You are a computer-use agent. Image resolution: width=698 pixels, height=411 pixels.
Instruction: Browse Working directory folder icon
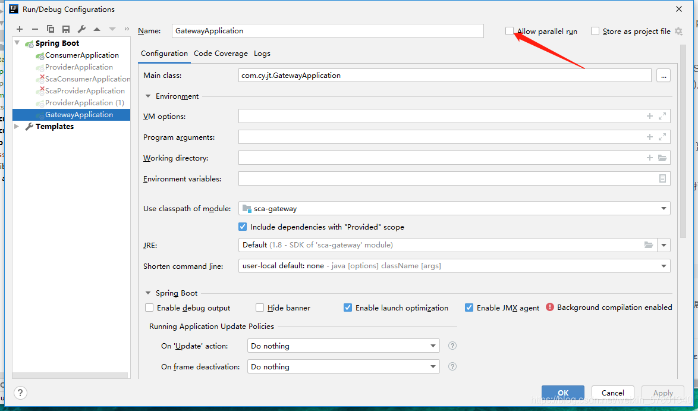pos(662,158)
